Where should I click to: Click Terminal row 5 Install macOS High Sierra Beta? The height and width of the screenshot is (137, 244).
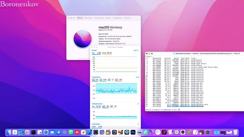point(182,67)
